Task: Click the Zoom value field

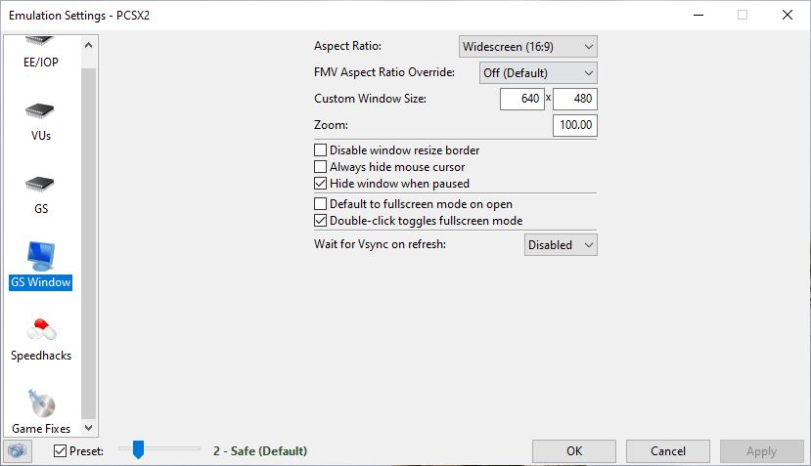Action: pos(574,125)
